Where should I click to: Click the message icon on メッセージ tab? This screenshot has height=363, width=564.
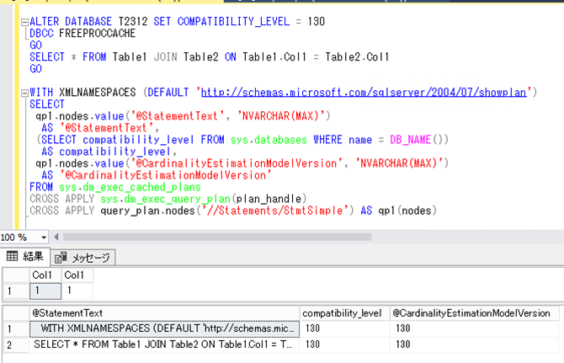click(61, 257)
